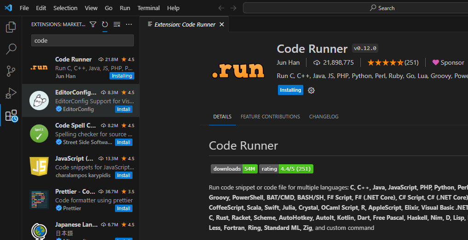468x240 pixels.
Task: Open the Selection menu
Action: click(x=65, y=8)
